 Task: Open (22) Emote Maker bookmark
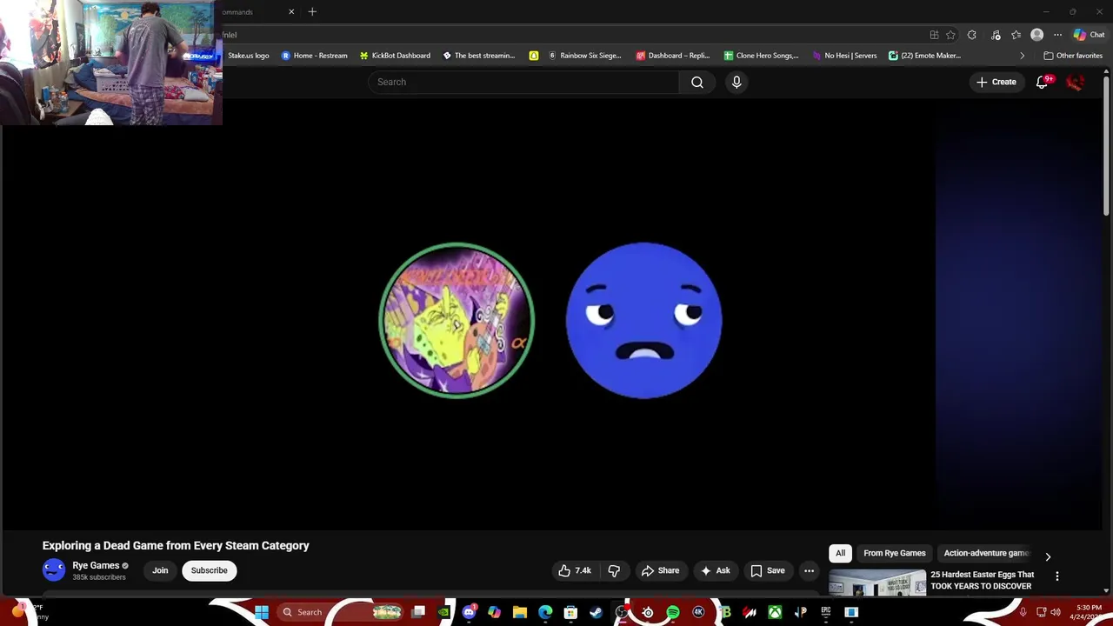pyautogui.click(x=924, y=56)
